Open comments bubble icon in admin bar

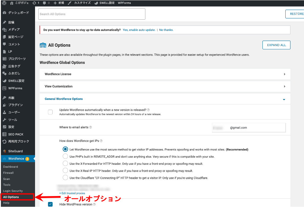pos(45,3)
